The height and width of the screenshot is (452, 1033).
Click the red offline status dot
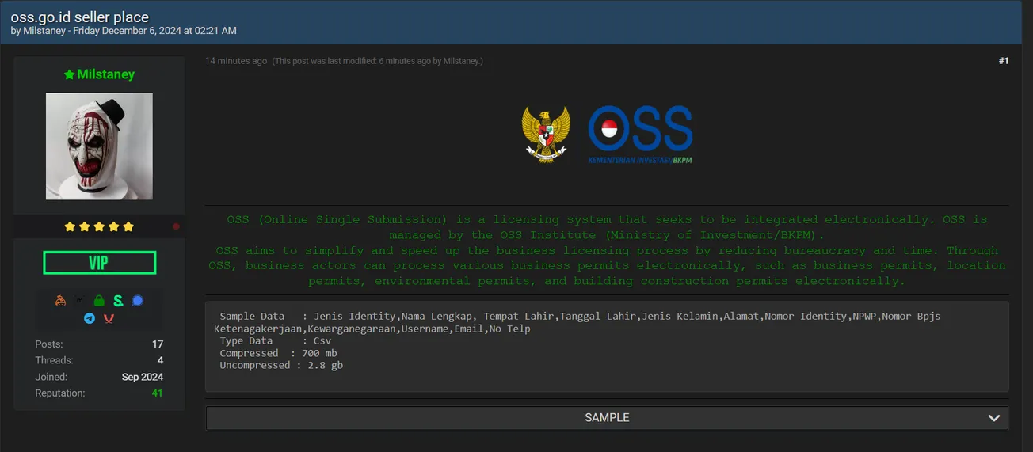coord(176,226)
